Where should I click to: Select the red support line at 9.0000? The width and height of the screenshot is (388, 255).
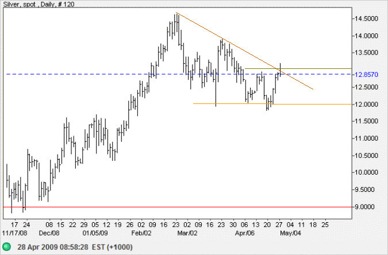[x=178, y=207]
